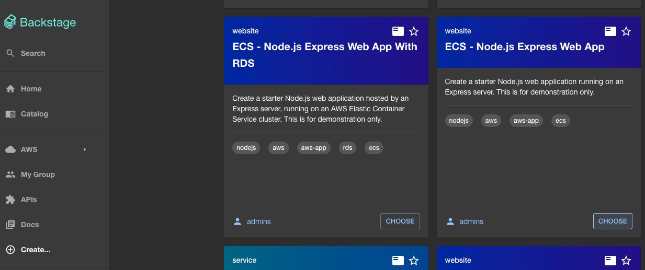The image size is (645, 270).
Task: Choose the ECS Node.js Express Web App template
Action: pyautogui.click(x=613, y=221)
